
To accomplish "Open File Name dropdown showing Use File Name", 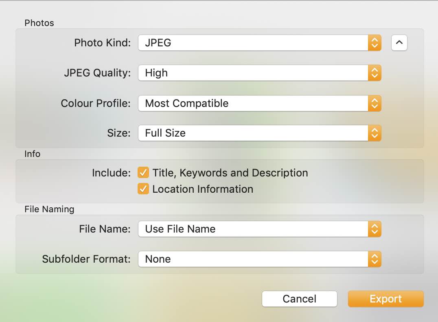I will (252, 229).
